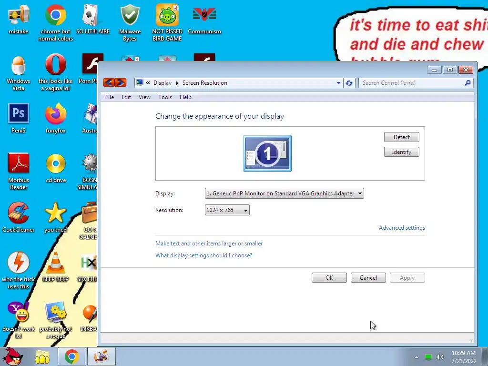Expand the address bar history dropdown
Screen dimensions: 488x366
(338, 83)
